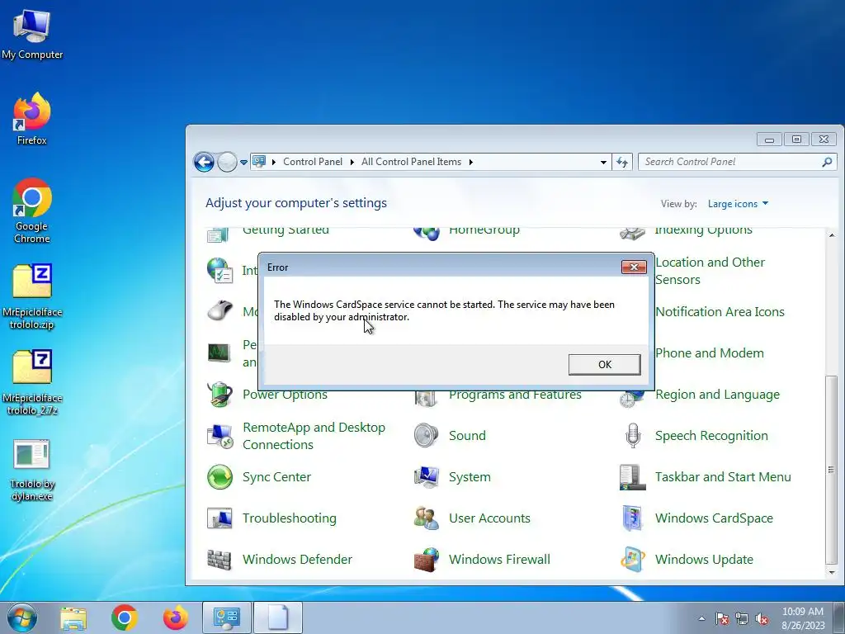Viewport: 845px width, 634px height.
Task: Launch Firefox from the taskbar
Action: 176,617
